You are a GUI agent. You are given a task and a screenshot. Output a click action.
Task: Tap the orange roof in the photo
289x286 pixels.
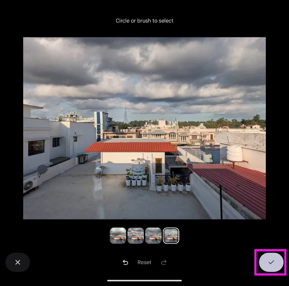131,147
